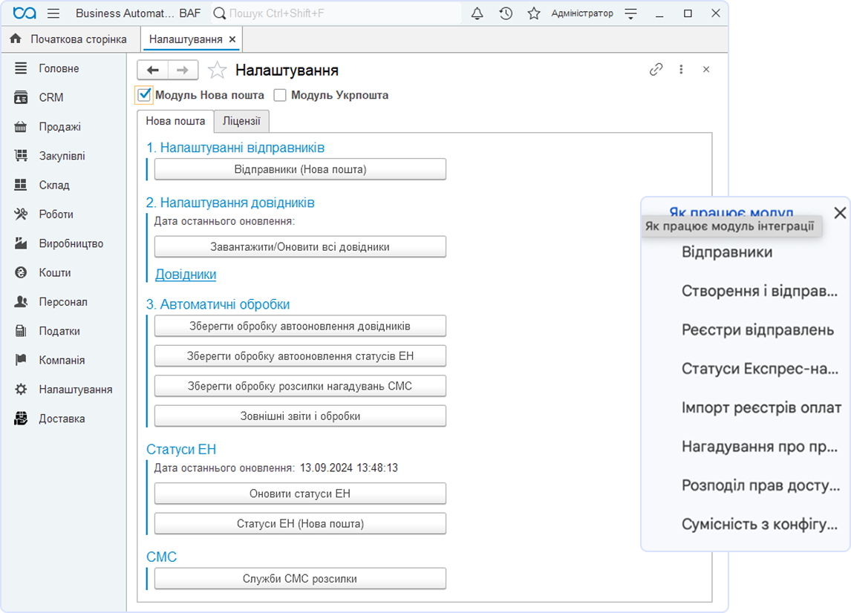
Task: Click the 3. Автоматичні обробки heading
Action: (218, 304)
